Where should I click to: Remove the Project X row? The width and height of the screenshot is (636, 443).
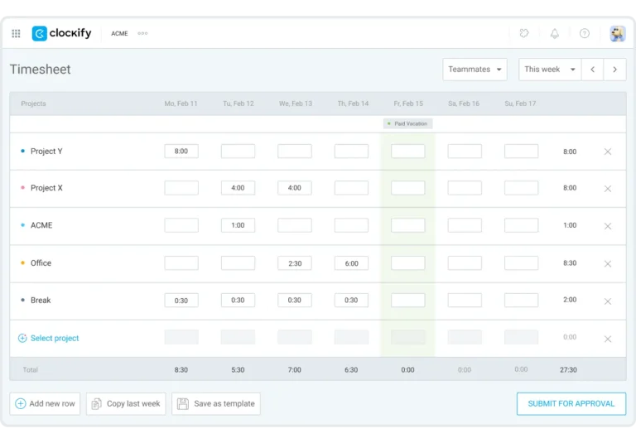click(x=608, y=189)
